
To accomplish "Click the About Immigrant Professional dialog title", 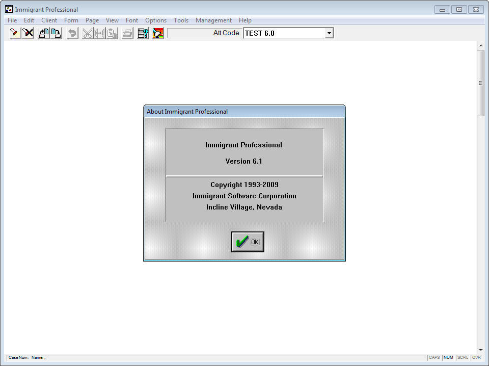I will tap(187, 112).
